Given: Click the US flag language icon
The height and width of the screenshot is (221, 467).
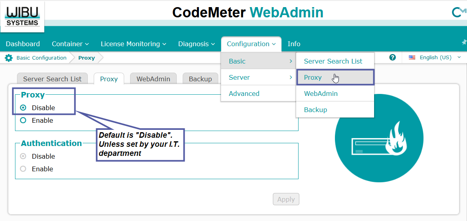Looking at the screenshot, I should [412, 57].
